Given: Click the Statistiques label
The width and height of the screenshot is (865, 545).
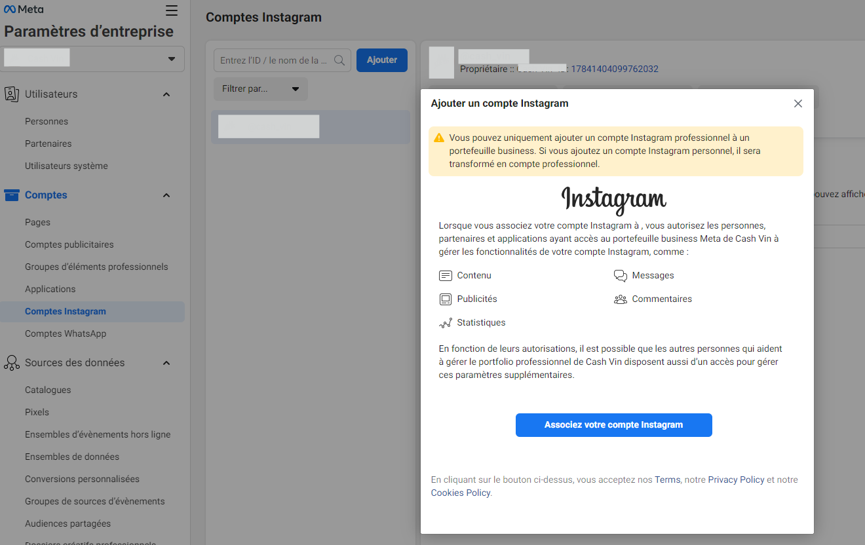Looking at the screenshot, I should (481, 323).
